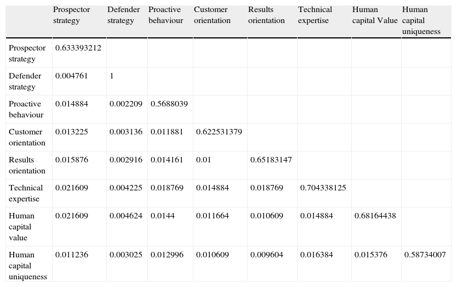Click the diagonal cell showing 1
This screenshot has width=457, height=287.
tap(112, 76)
